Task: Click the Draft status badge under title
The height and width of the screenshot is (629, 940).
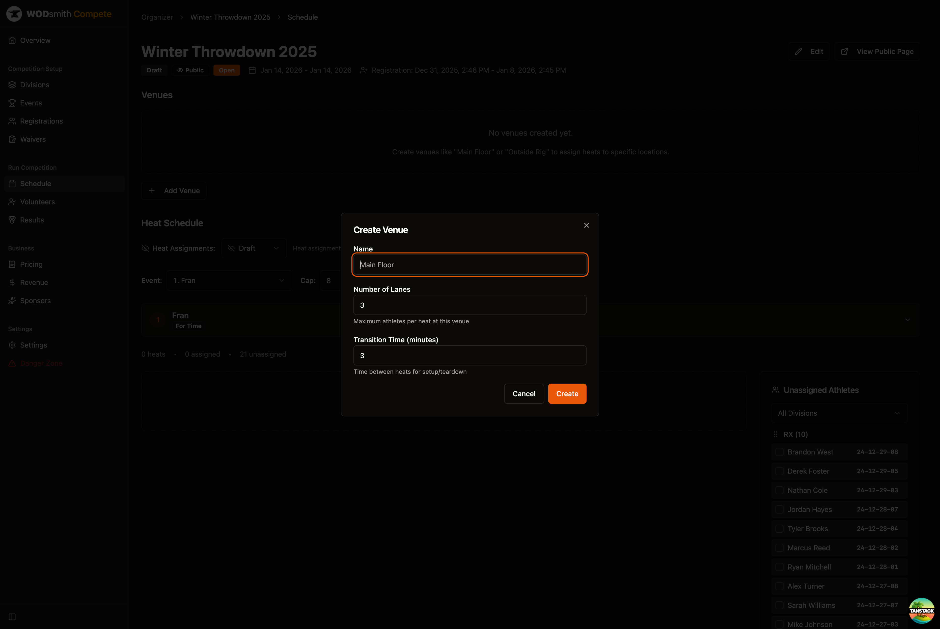Action: (x=154, y=70)
